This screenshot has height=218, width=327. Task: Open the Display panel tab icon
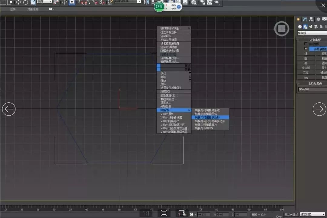[324, 19]
